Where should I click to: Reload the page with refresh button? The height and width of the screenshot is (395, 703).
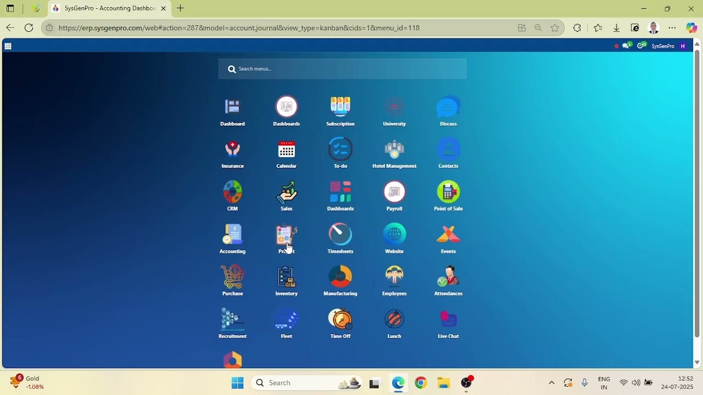[29, 27]
